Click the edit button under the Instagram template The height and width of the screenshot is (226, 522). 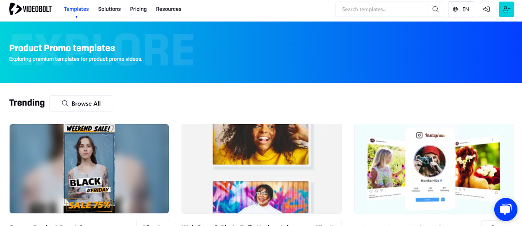tap(498, 224)
